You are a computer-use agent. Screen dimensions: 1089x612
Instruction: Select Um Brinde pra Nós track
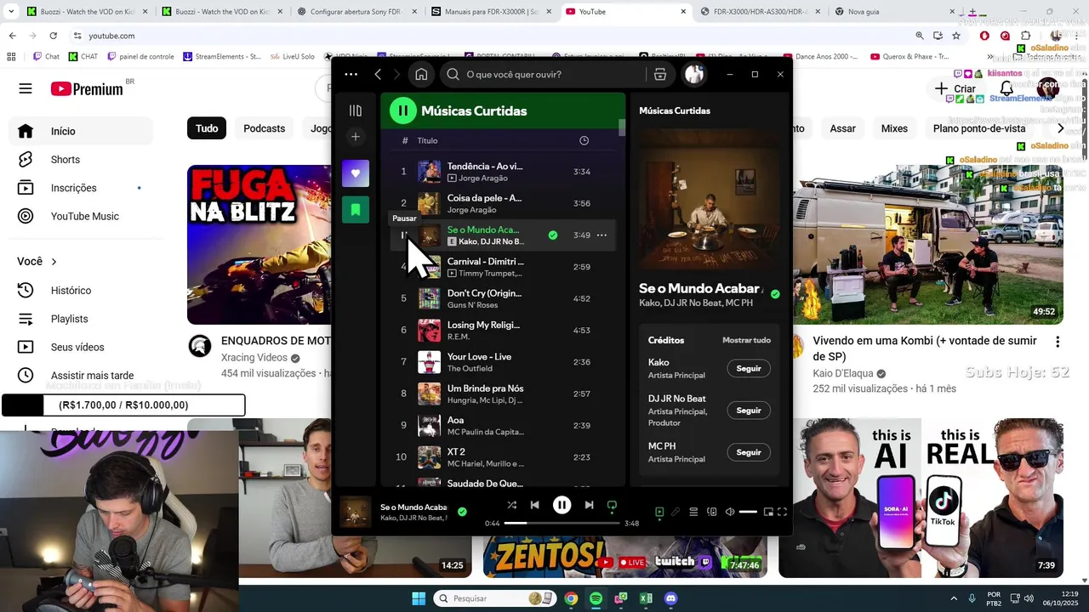tap(502, 394)
